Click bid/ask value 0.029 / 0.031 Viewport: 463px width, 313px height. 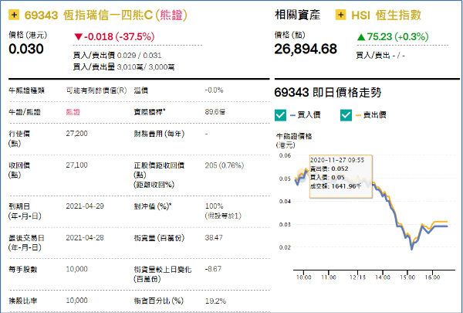[139, 56]
